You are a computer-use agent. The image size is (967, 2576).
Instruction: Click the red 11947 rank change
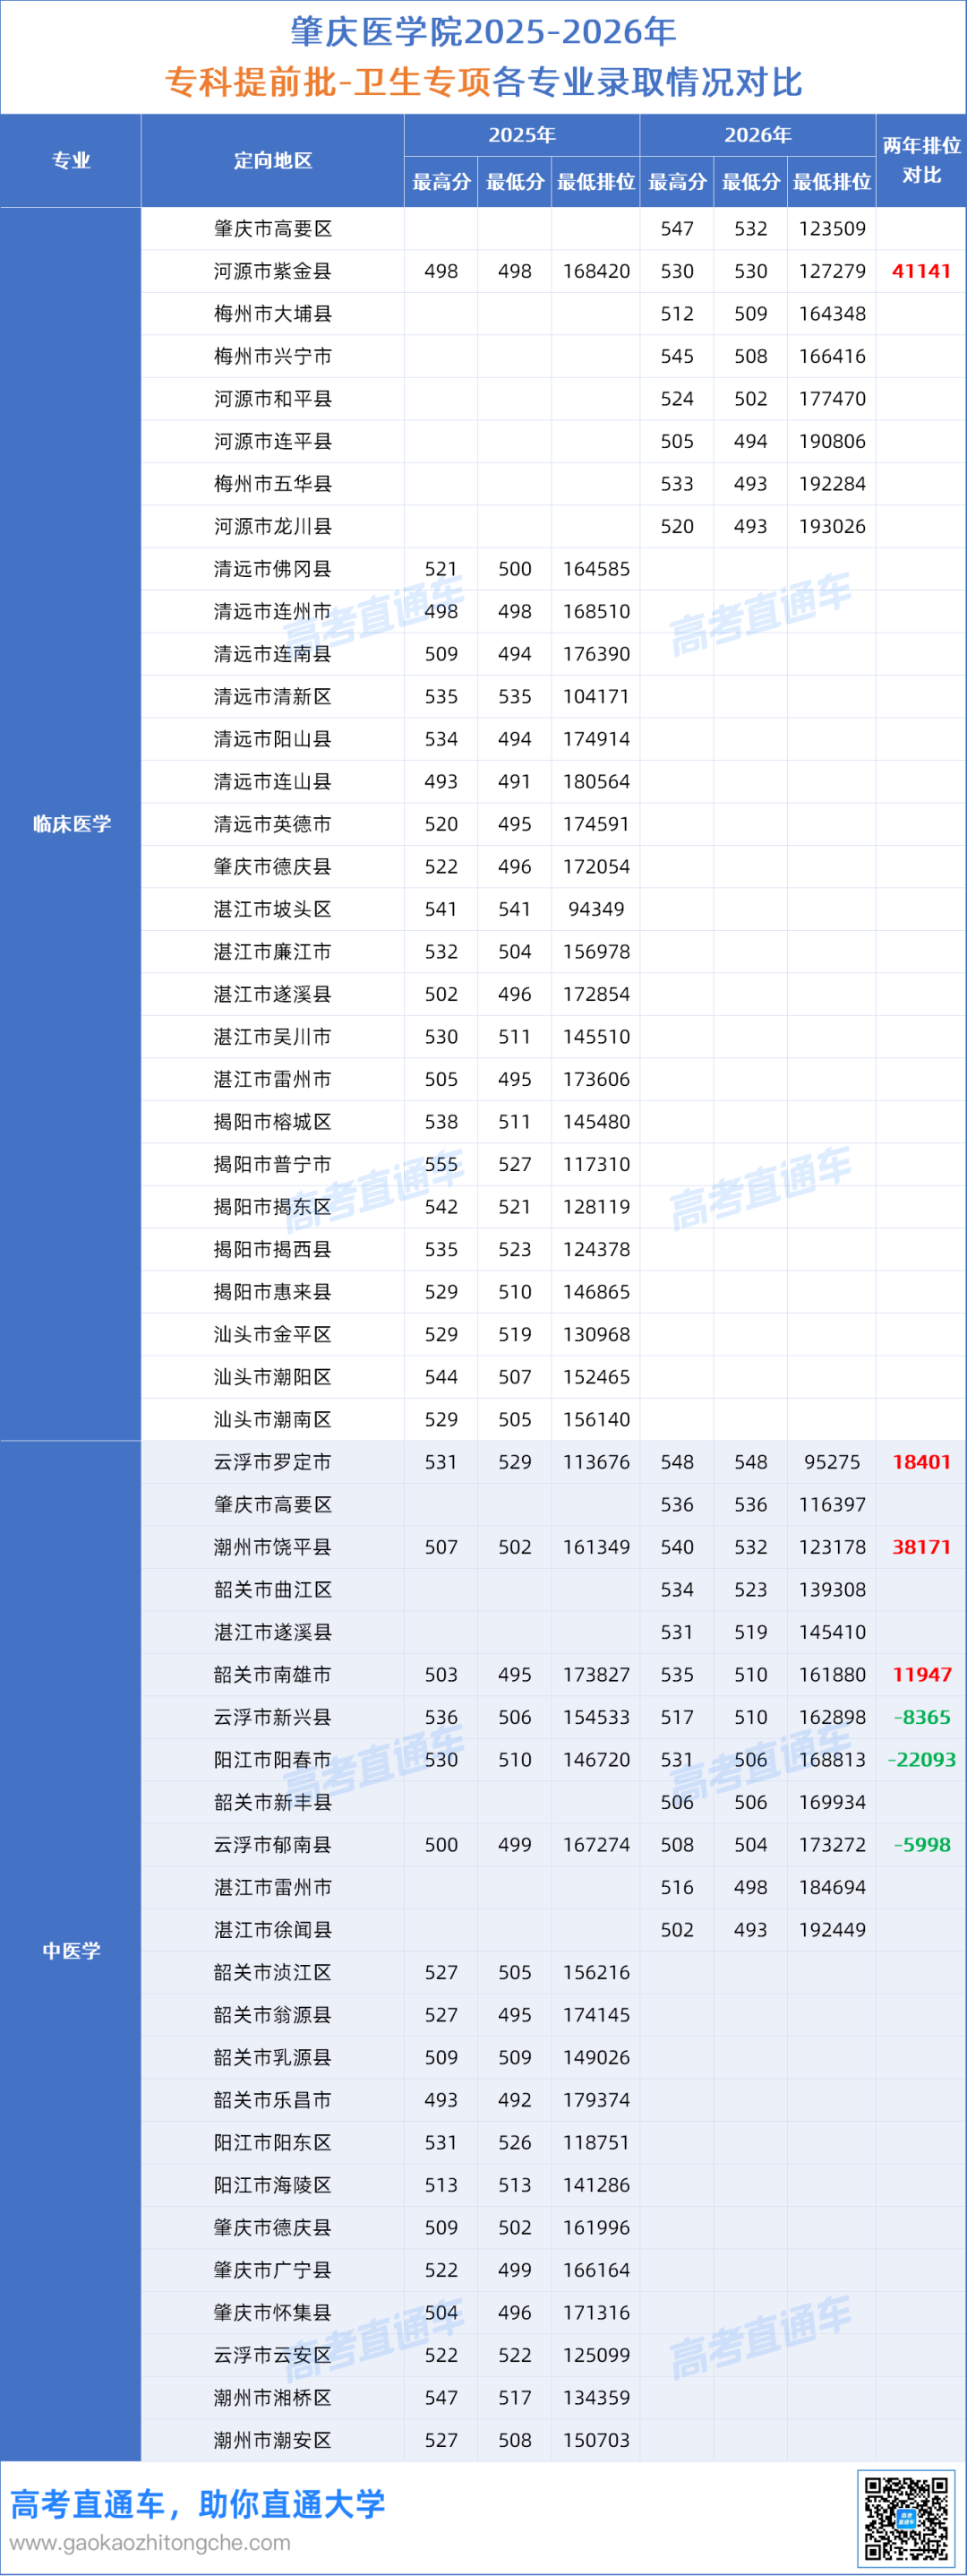pos(921,1674)
